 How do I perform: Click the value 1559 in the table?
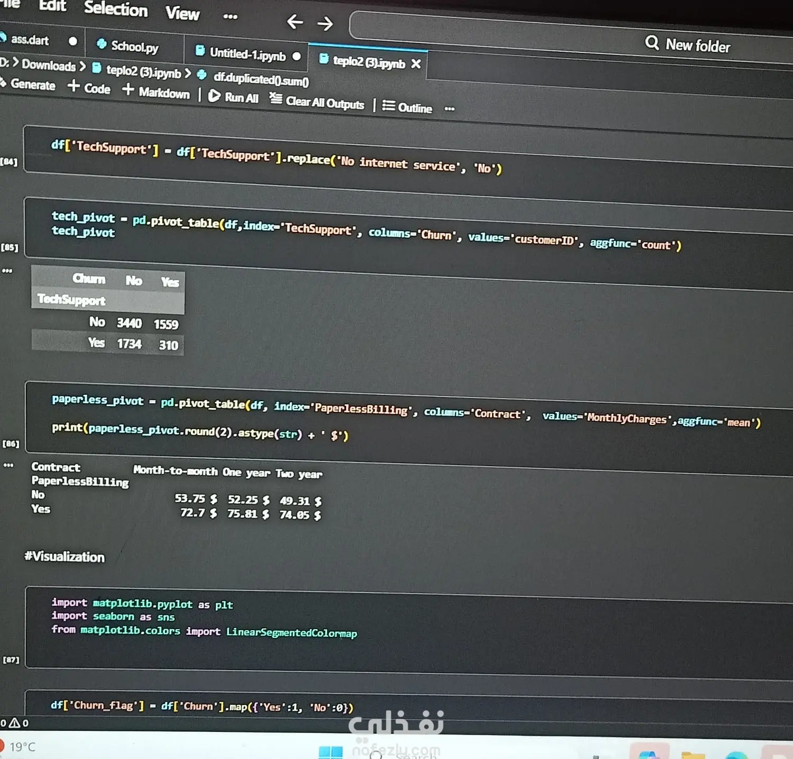pos(166,325)
